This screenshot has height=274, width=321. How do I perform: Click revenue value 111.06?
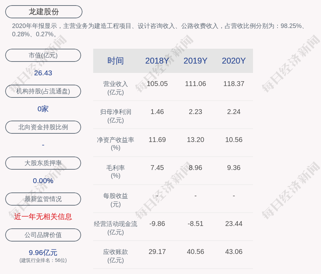tap(195, 84)
